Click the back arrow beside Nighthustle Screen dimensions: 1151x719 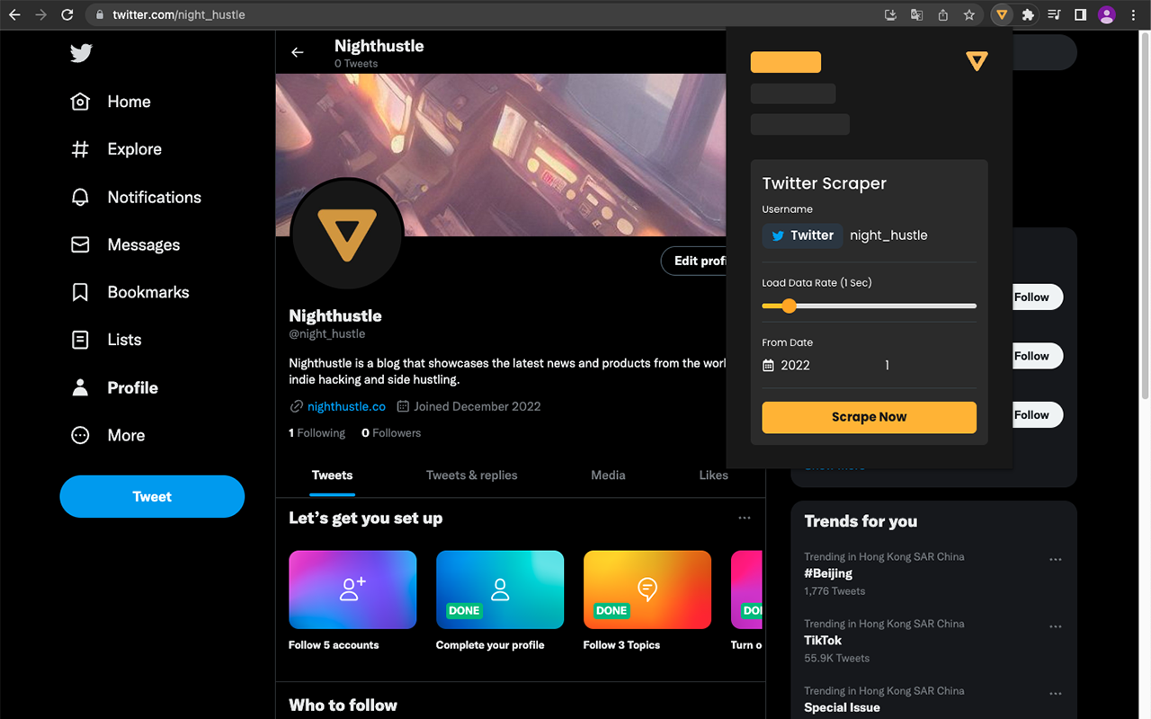coord(298,53)
